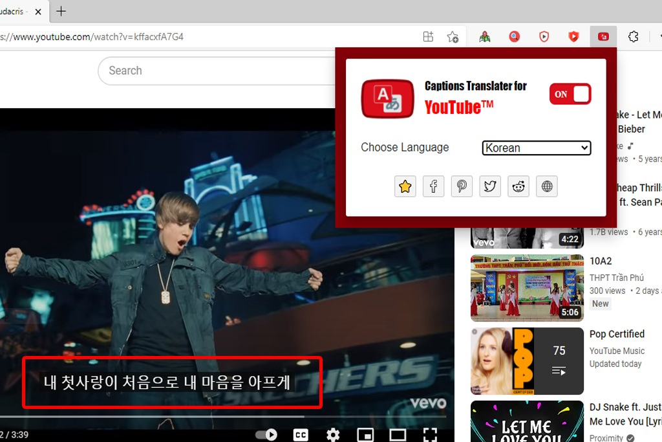Open the globe website button in popup
The image size is (662, 442).
tap(547, 186)
